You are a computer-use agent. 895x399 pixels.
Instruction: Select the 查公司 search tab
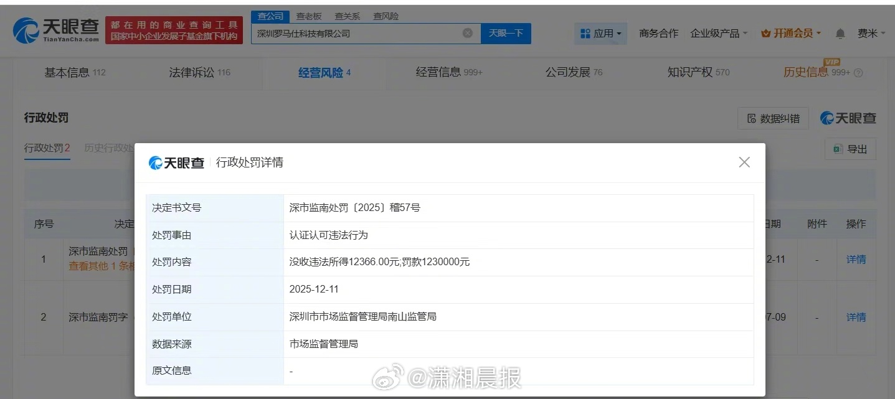(270, 16)
